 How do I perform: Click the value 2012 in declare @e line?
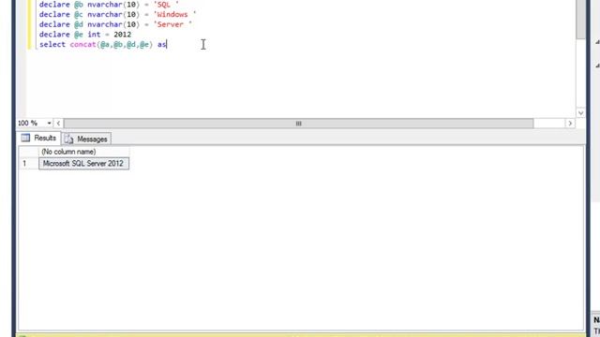[x=123, y=35]
